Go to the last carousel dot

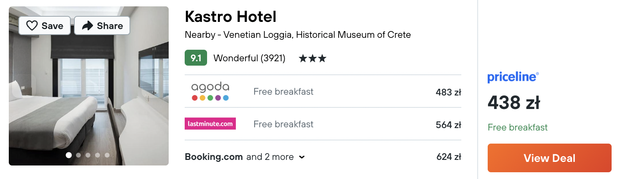(x=107, y=155)
